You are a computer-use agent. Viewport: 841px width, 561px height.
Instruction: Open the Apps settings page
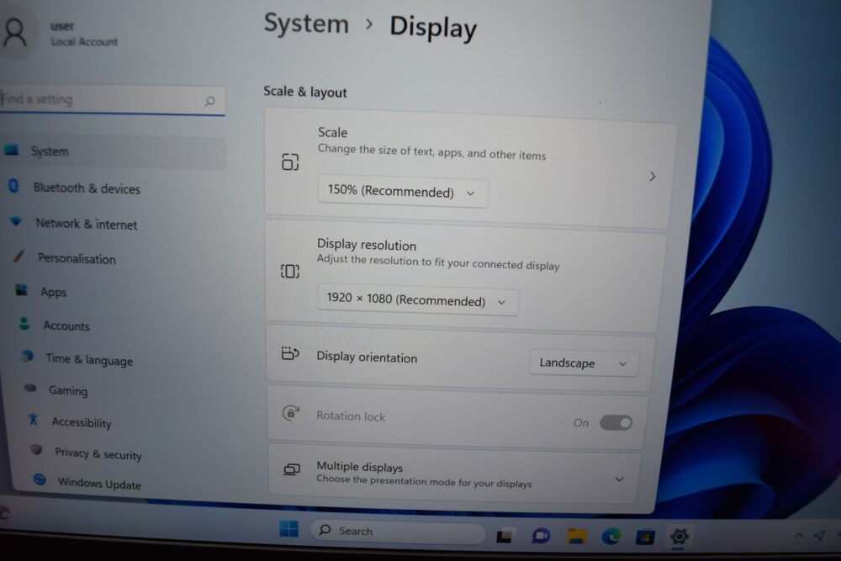(54, 293)
